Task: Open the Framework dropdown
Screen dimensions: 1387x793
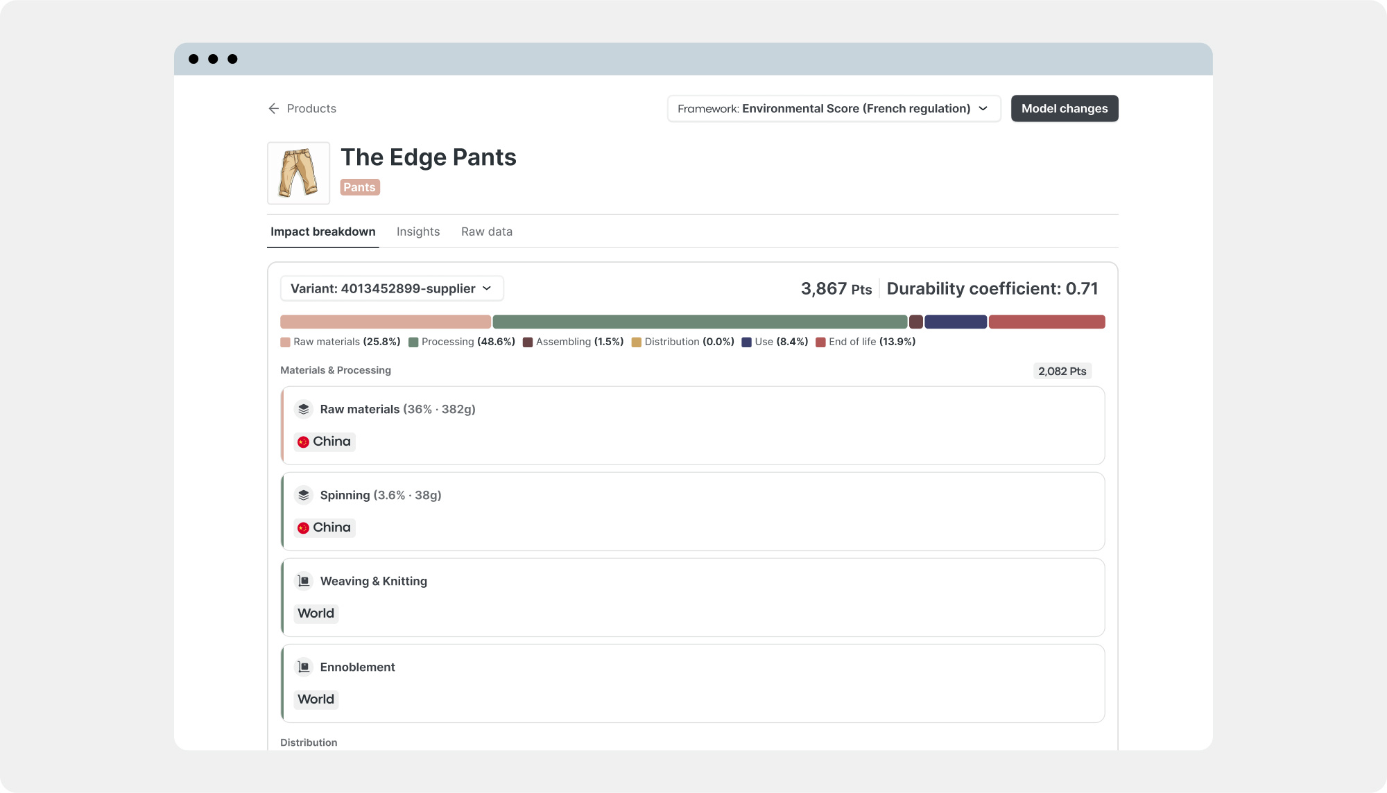Action: coord(833,109)
